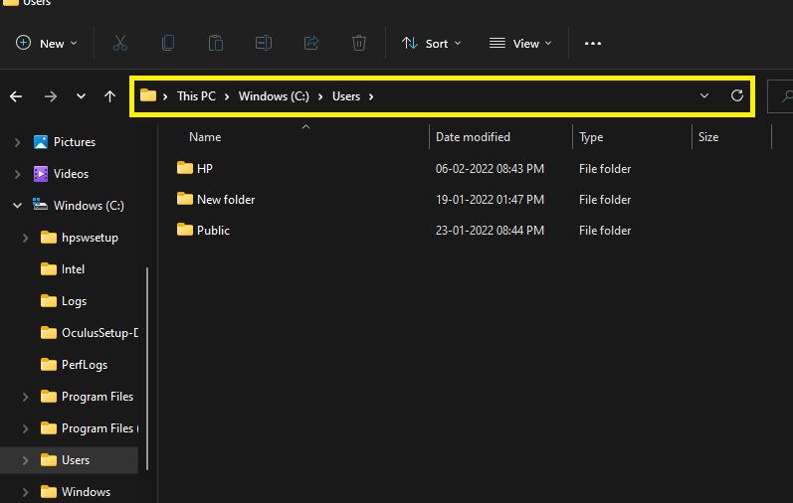Go up one folder level
Image resolution: width=793 pixels, height=503 pixels.
point(109,96)
